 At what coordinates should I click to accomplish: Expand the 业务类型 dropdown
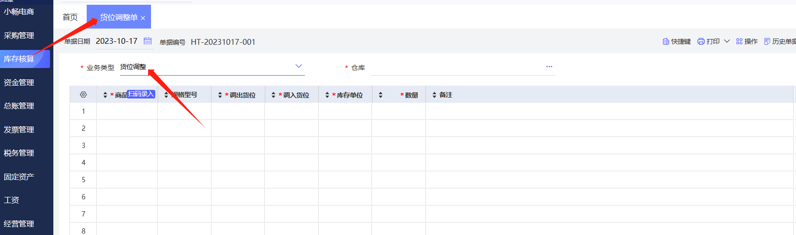(x=299, y=67)
